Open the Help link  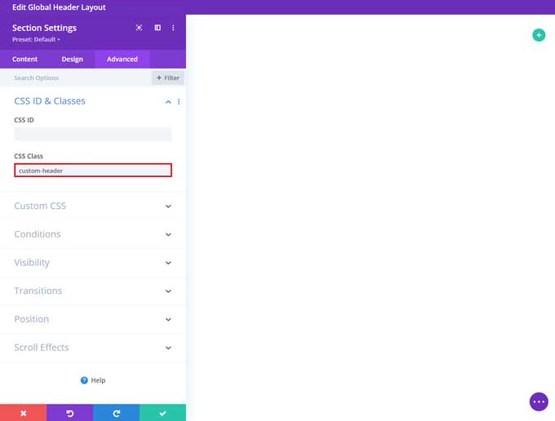click(x=93, y=380)
